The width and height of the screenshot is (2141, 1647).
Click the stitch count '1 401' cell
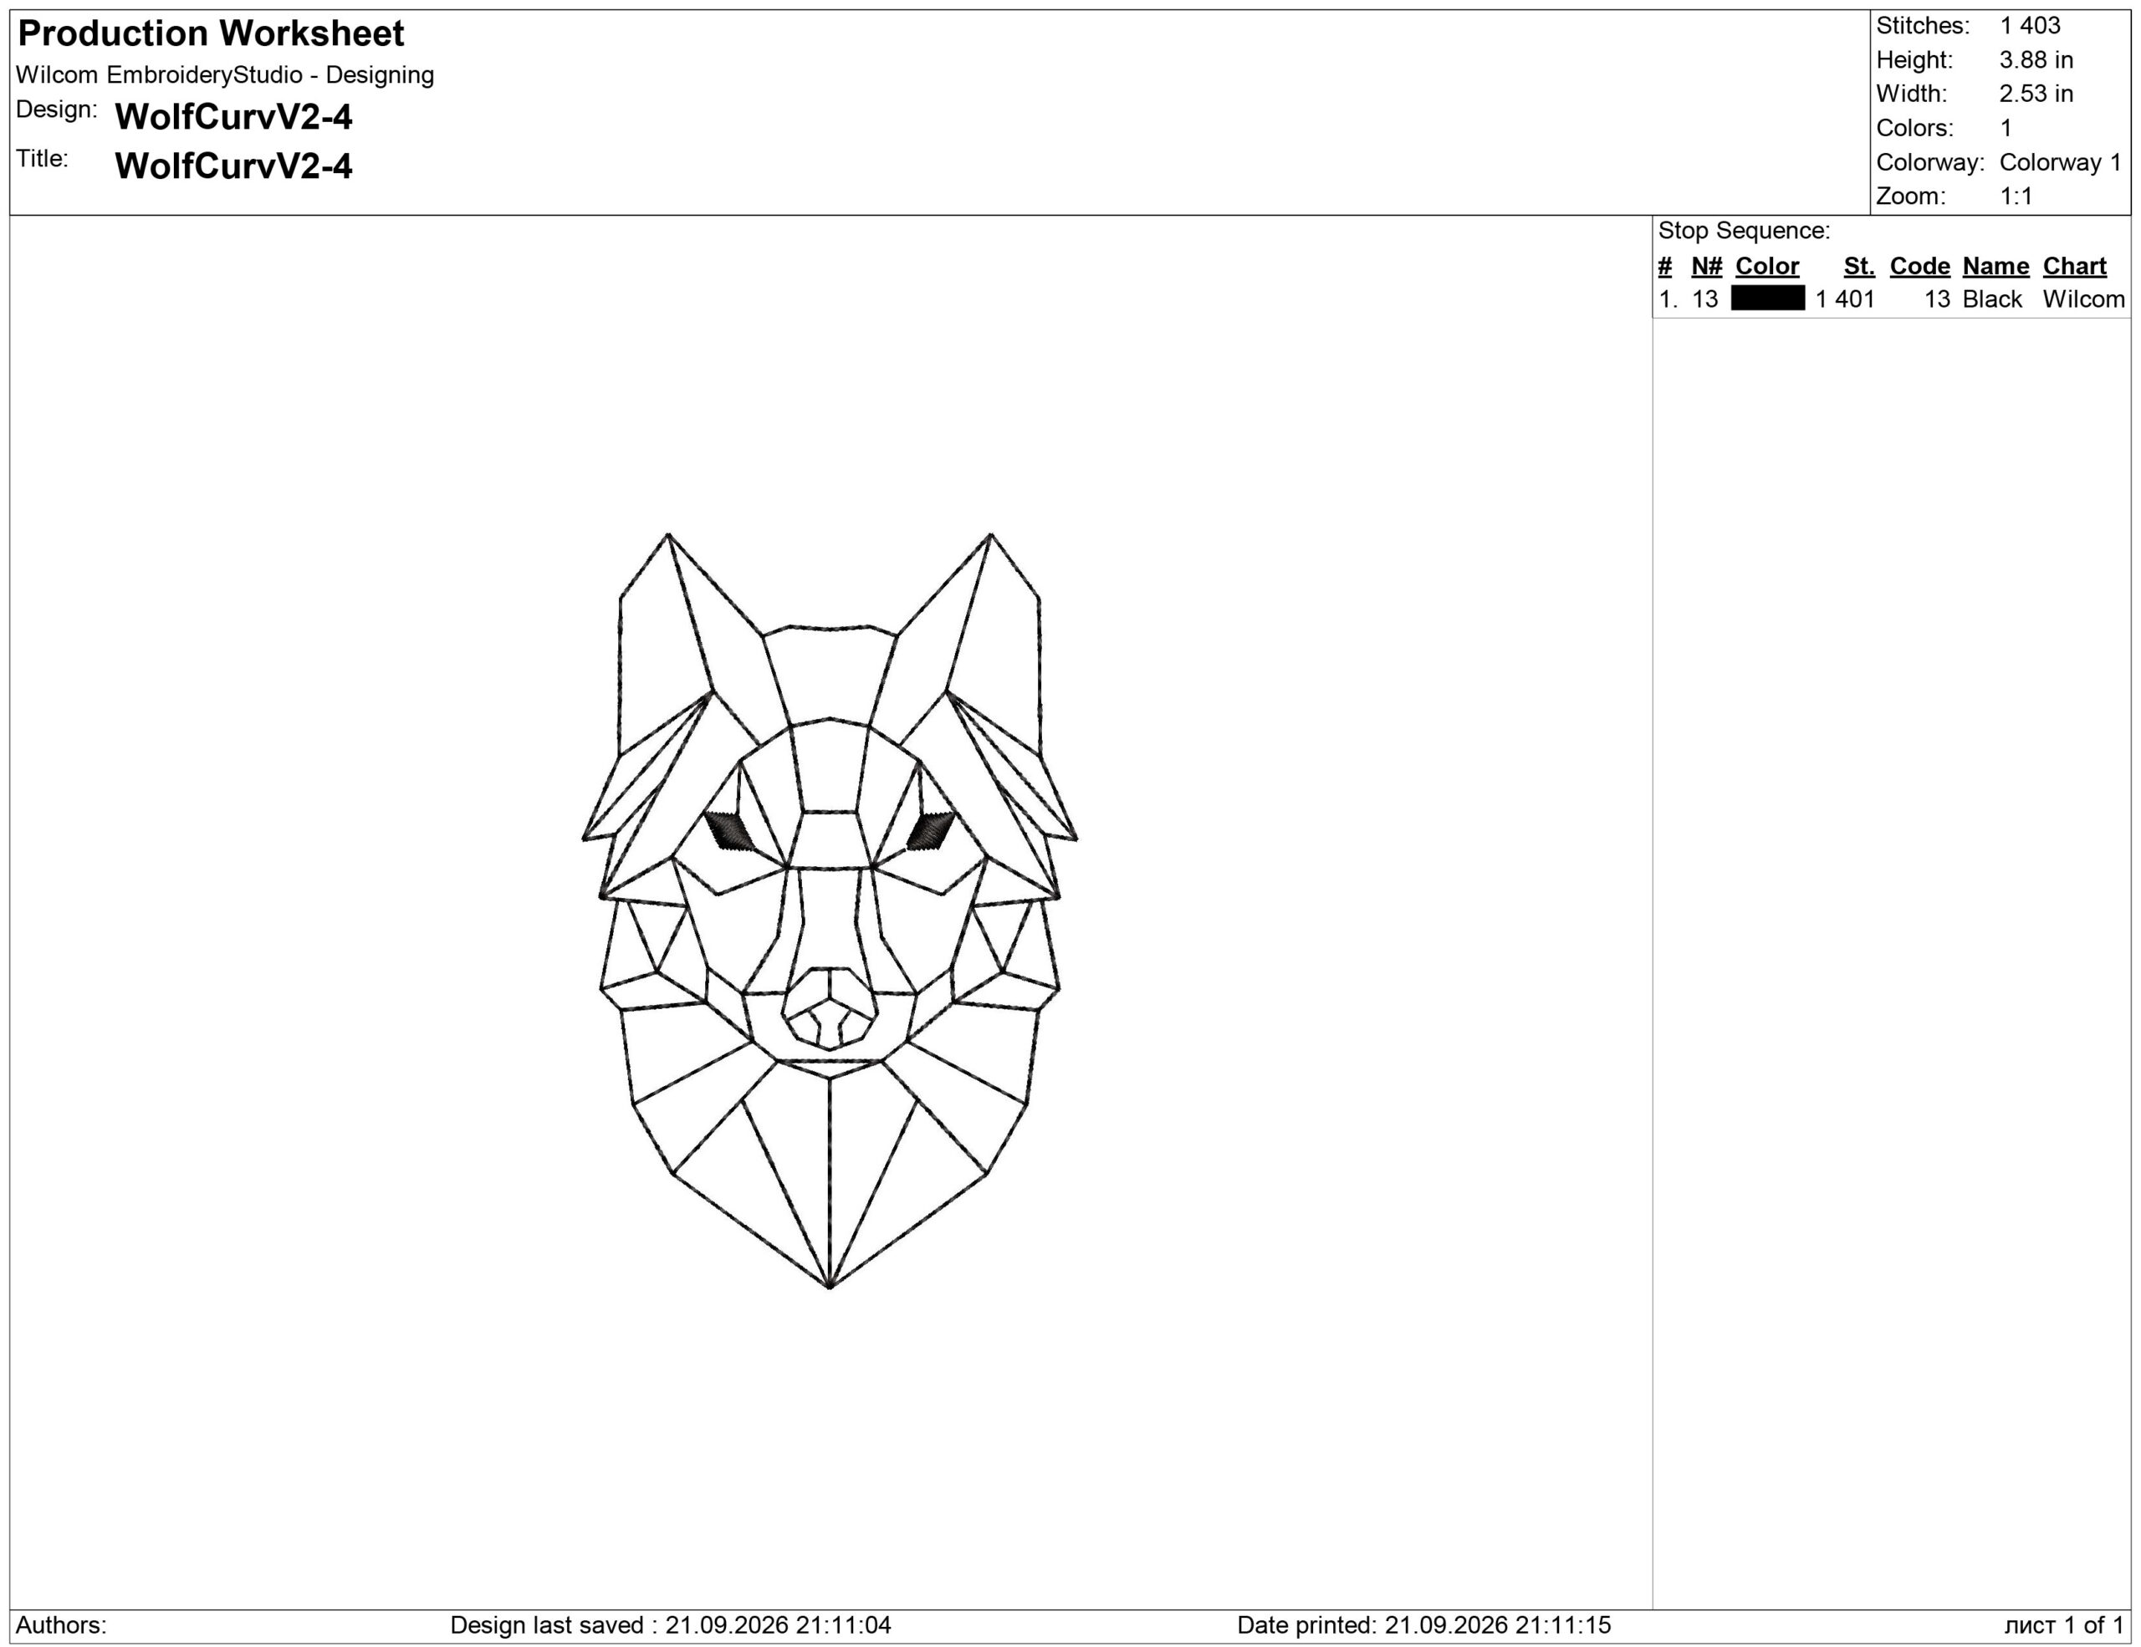coord(1845,300)
